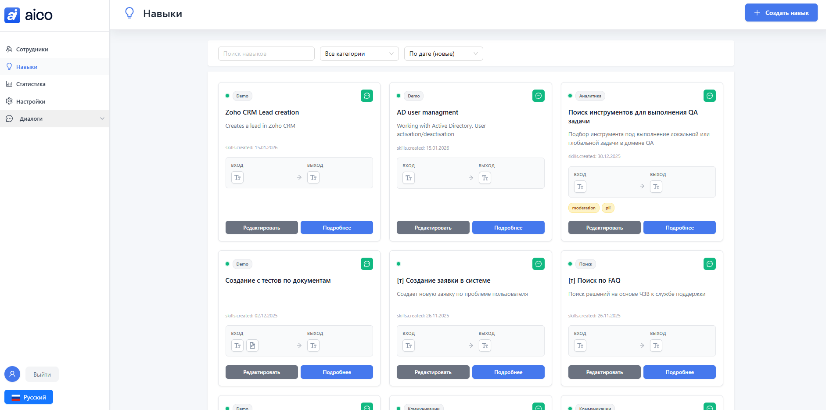This screenshot has width=826, height=410.
Task: Click text output icon on Поиск по FAQ card
Action: (x=656, y=345)
